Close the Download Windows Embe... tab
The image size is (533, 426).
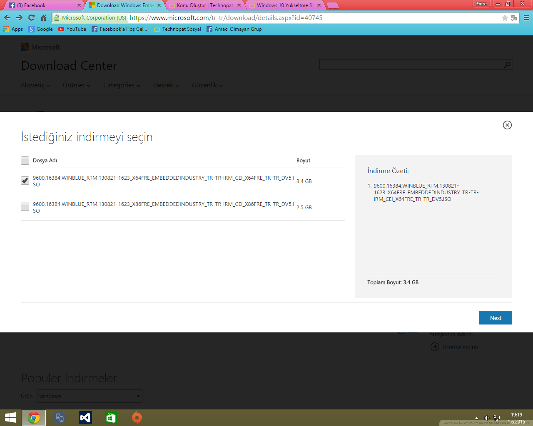[x=159, y=5]
